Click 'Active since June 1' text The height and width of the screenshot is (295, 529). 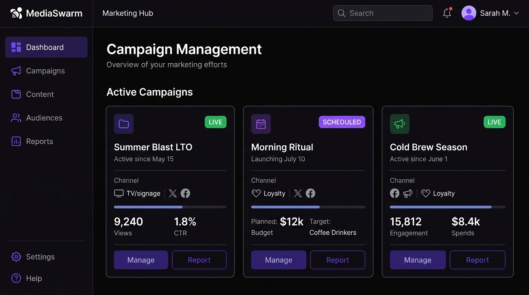click(419, 159)
